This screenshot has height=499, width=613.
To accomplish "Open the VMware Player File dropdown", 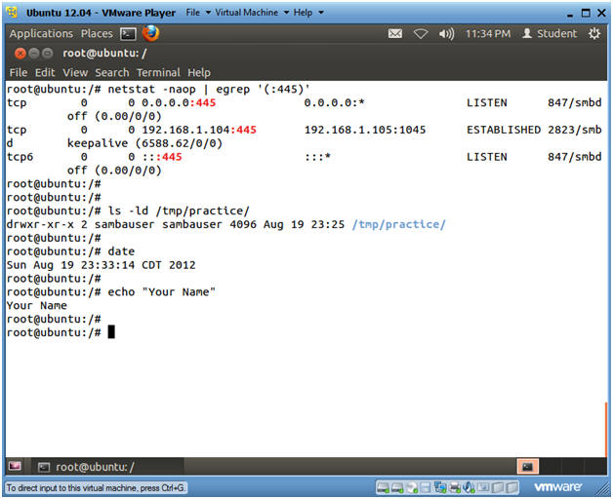I will click(198, 13).
